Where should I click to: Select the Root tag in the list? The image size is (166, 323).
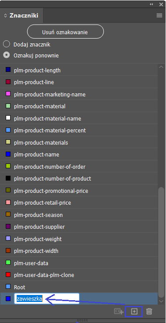79,287
